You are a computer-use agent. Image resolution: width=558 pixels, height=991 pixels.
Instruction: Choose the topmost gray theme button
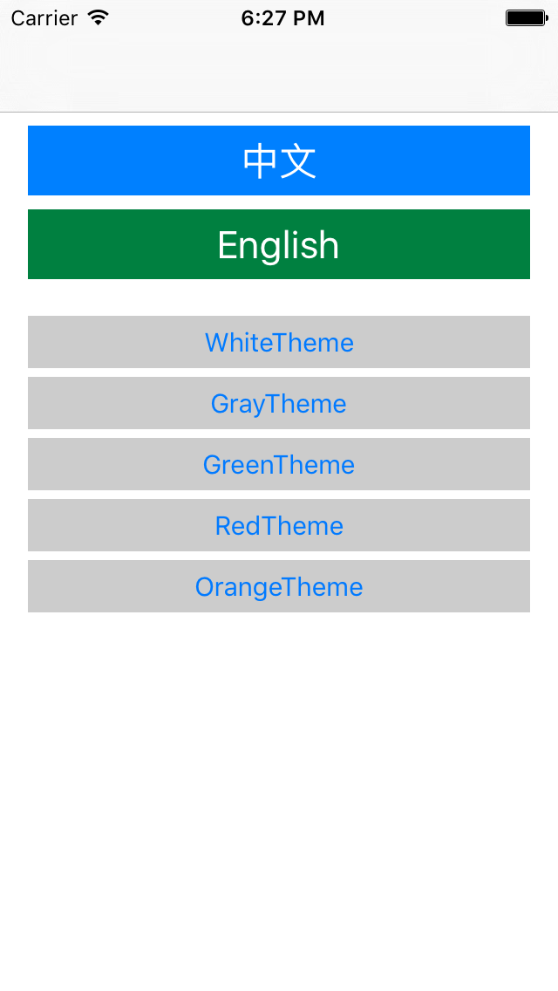279,342
